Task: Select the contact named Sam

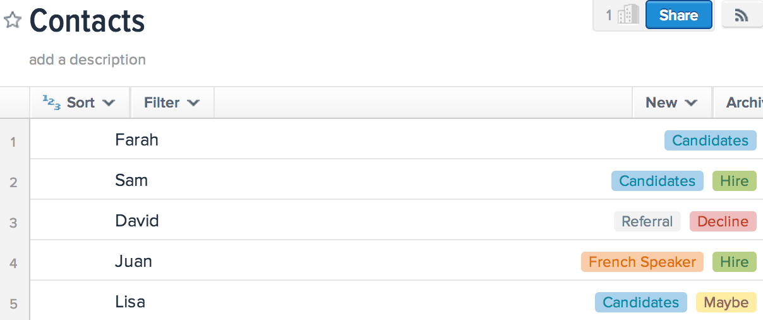Action: point(131,180)
